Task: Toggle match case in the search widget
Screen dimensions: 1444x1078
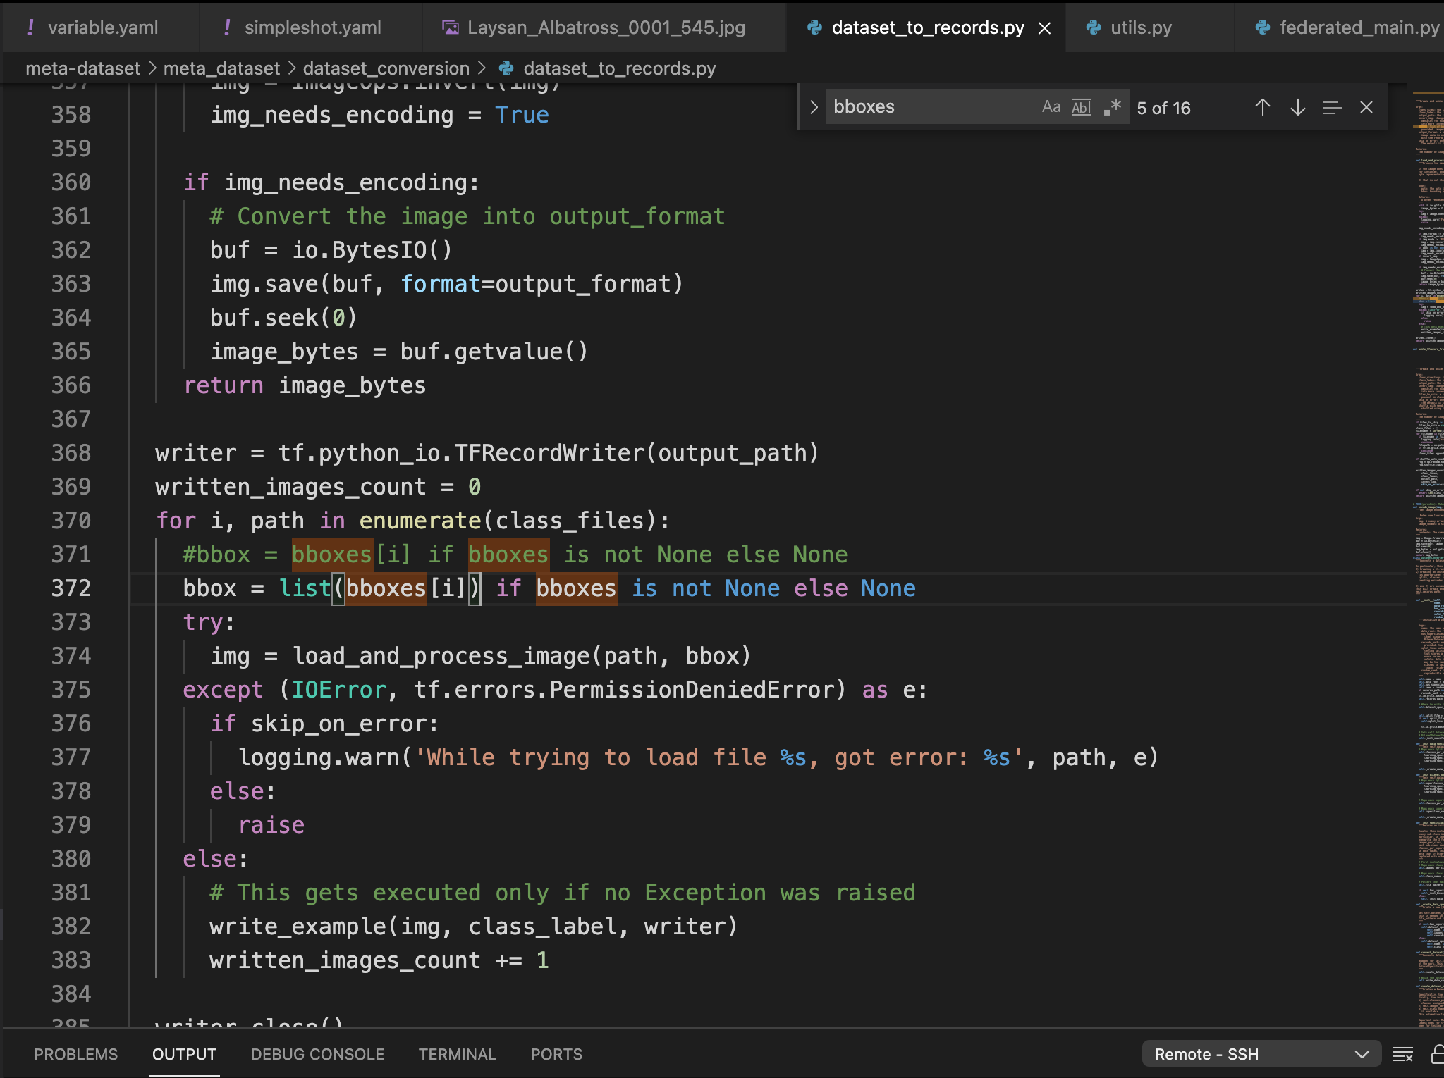Action: tap(1051, 106)
